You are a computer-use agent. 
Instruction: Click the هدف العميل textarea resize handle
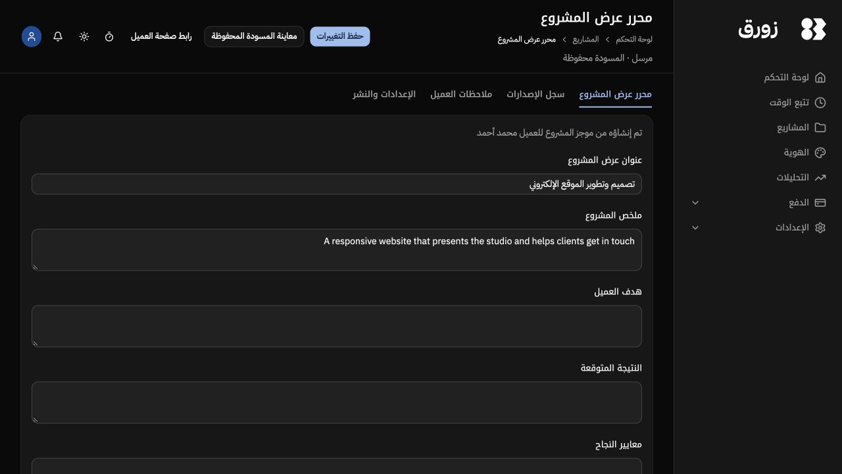[36, 343]
